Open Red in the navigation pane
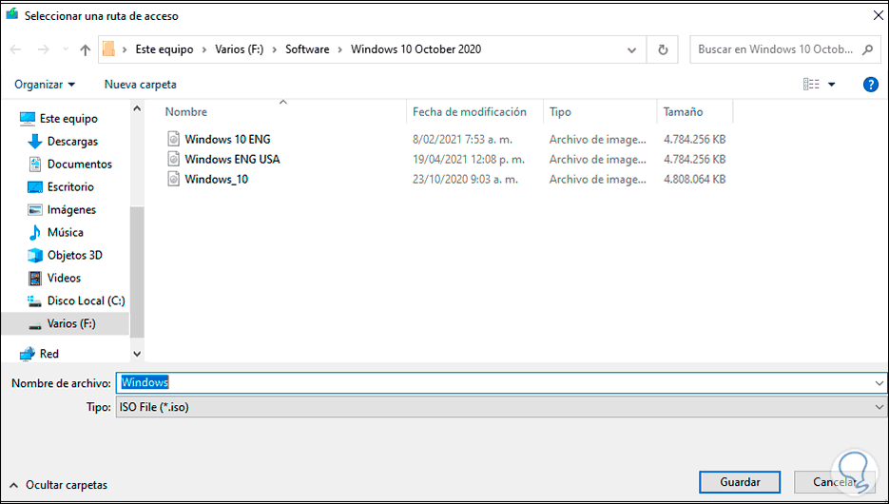Viewport: 889px width, 504px height. (48, 354)
